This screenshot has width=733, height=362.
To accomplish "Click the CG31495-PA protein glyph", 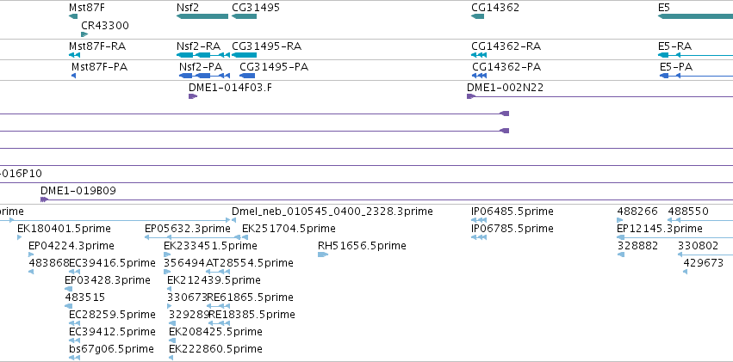I will point(247,76).
